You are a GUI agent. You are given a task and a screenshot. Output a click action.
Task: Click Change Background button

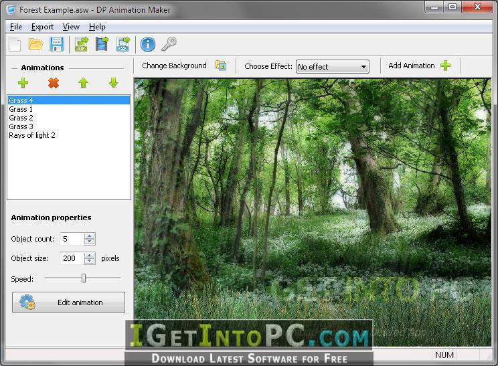tap(183, 66)
